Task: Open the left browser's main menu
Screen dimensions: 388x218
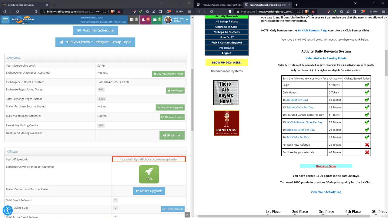Action: pos(189,12)
